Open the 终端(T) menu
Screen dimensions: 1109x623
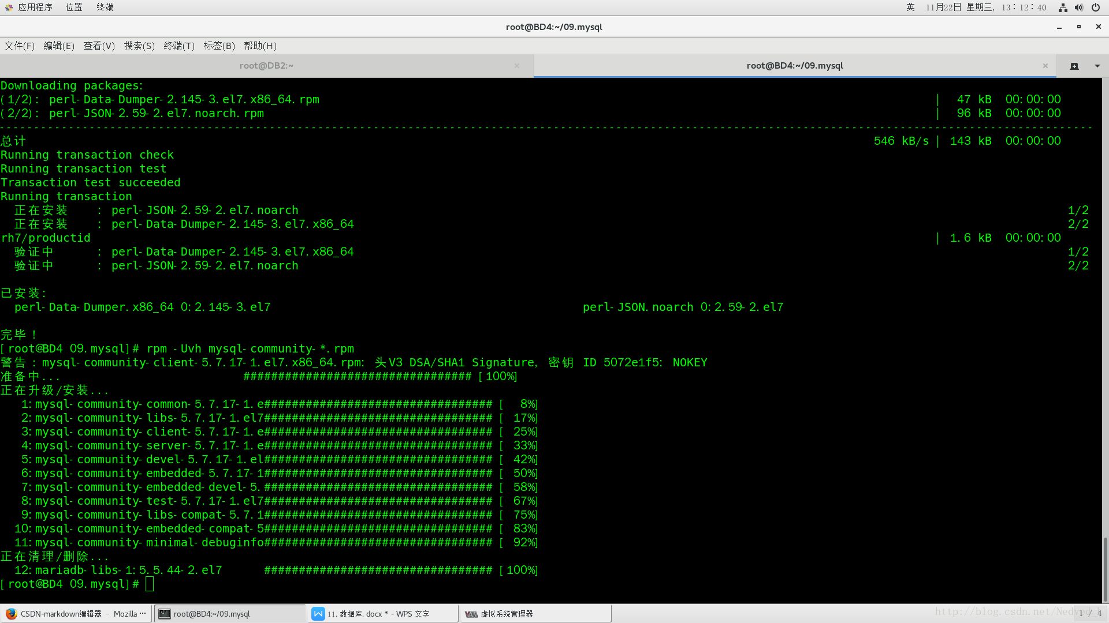[x=179, y=46]
